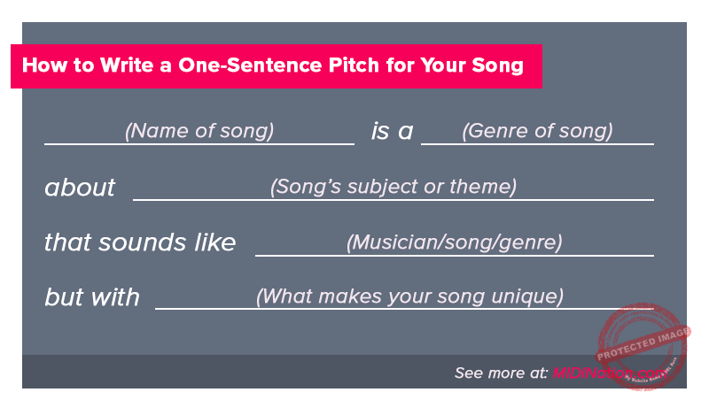Click the pink title banner
Screen dimensions: 709x400
tap(276, 66)
